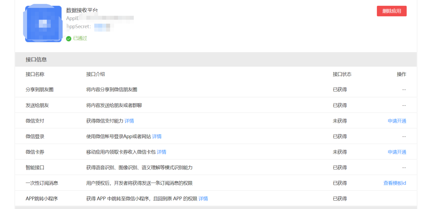Select the app name 数据接收平台

[82, 10]
